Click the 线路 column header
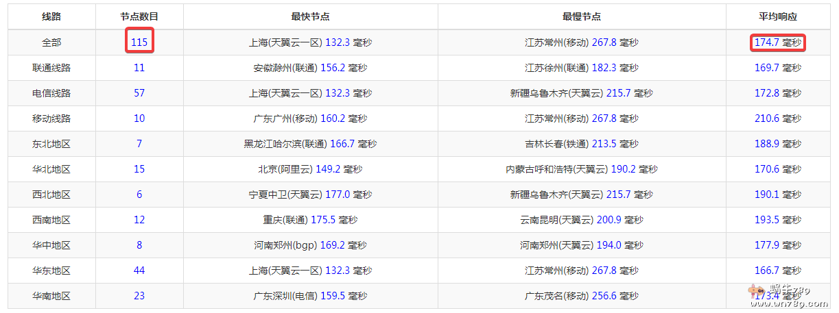Screen dimensions: 839x313 coord(51,17)
